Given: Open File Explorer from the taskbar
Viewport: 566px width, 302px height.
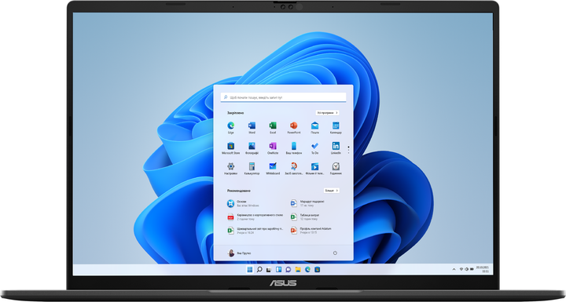Looking at the screenshot, I should click(298, 269).
